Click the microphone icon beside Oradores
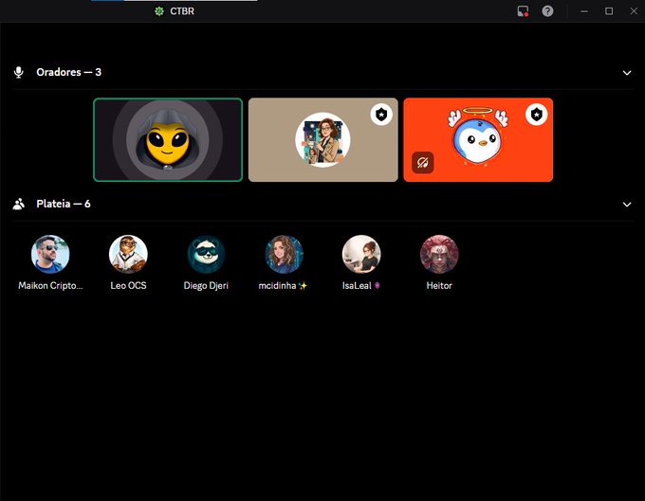645x501 pixels. pos(18,73)
